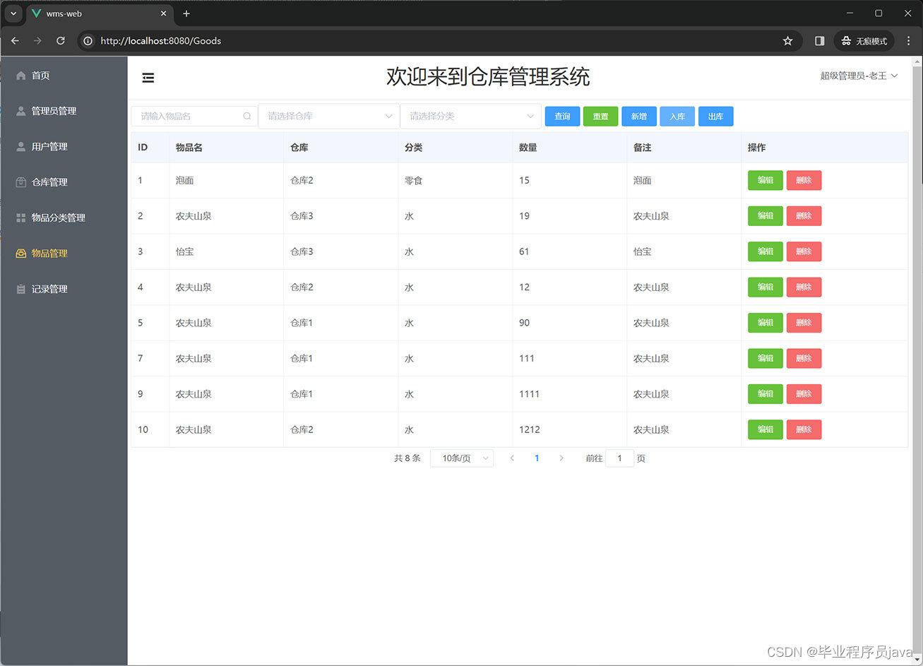923x666 pixels.
Task: Open the tab search chevron at top-left
Action: pos(13,13)
